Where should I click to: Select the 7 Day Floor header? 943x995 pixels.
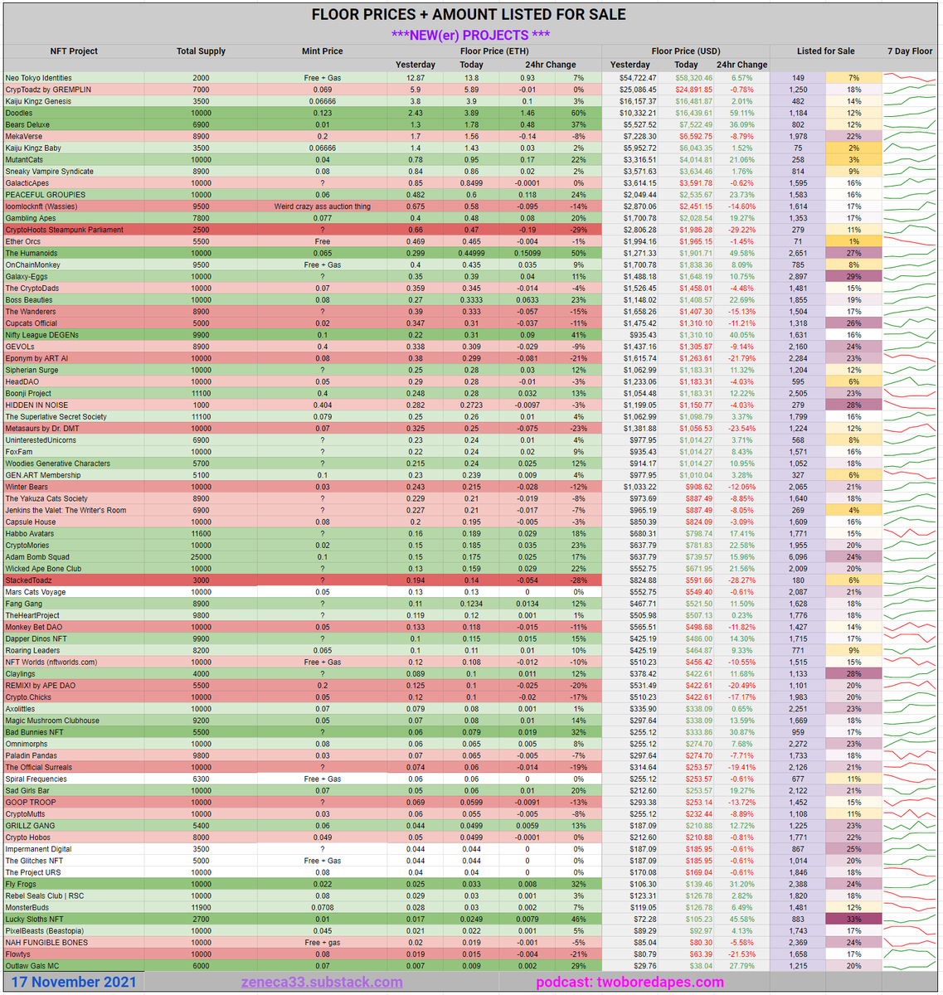pyautogui.click(x=910, y=51)
